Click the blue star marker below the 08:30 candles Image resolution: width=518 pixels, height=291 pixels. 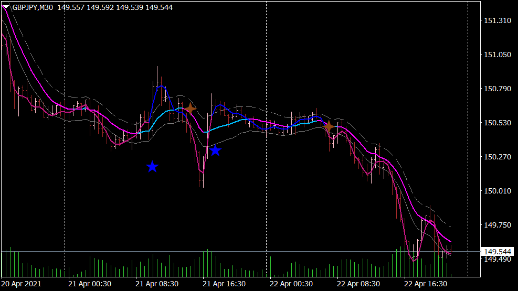(x=152, y=167)
